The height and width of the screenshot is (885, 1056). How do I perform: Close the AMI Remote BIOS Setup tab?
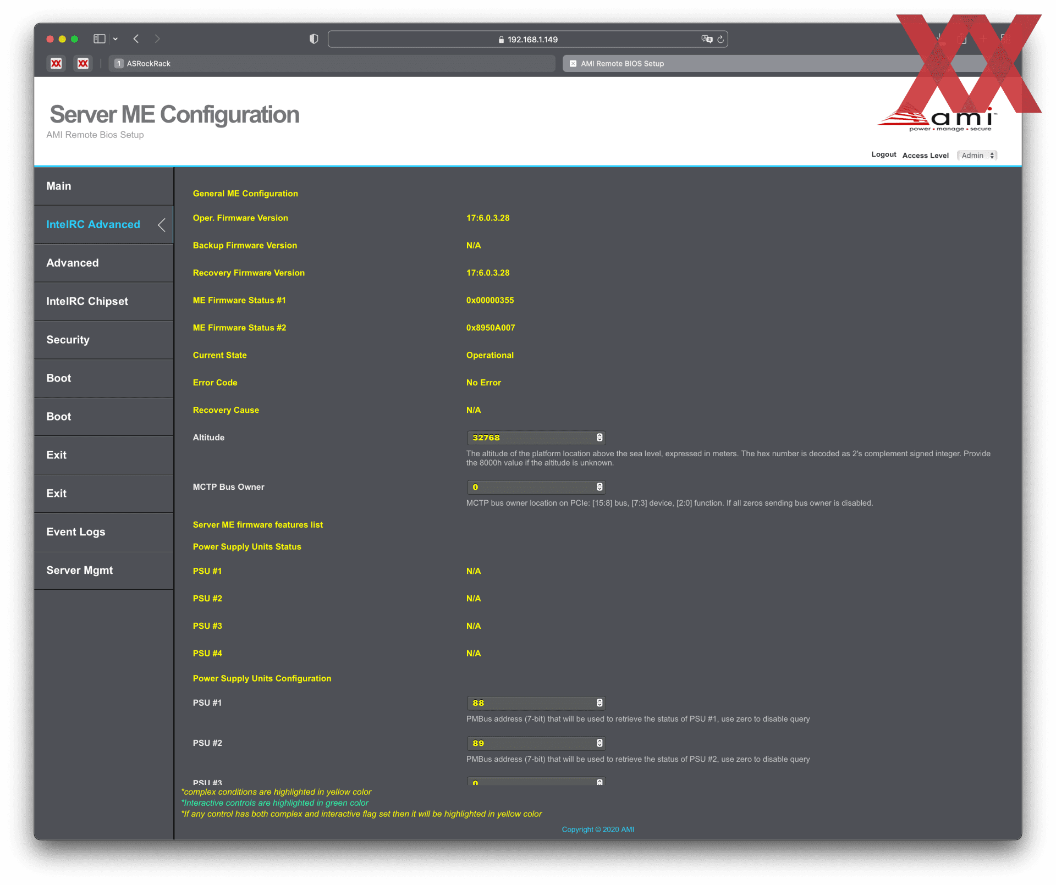pos(573,64)
